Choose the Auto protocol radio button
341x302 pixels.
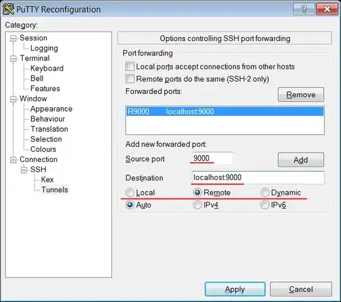click(130, 205)
